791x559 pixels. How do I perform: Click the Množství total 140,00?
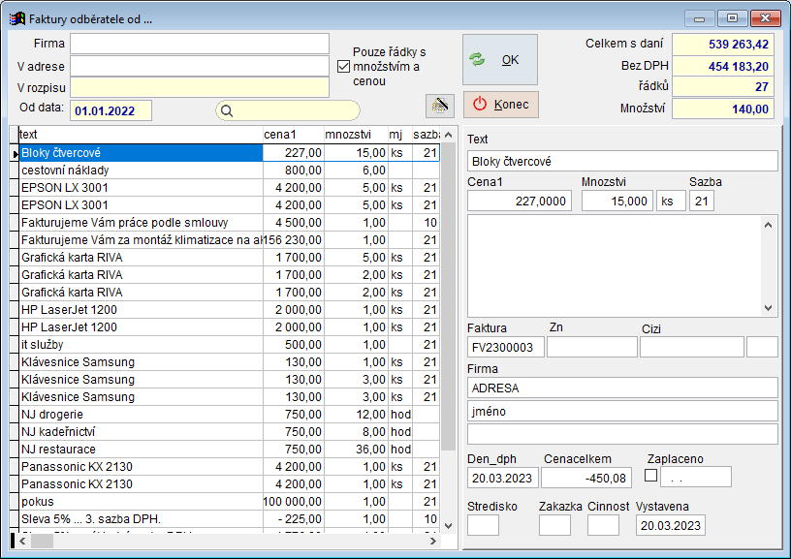click(723, 109)
